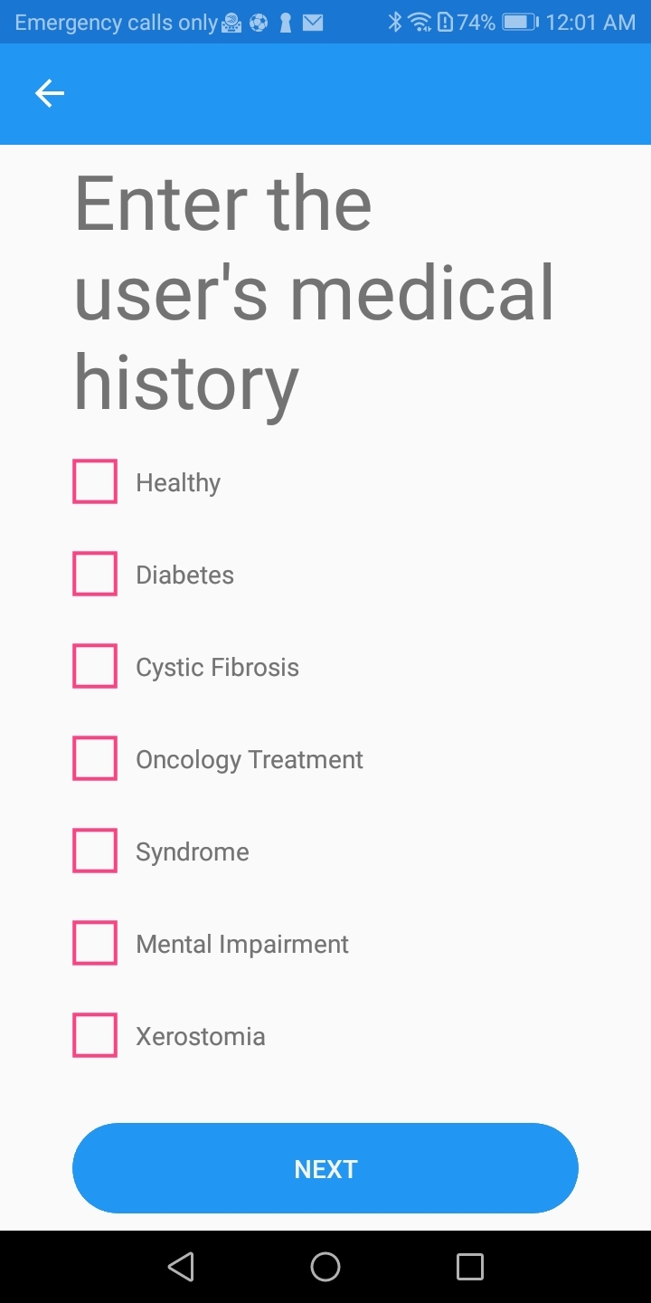Image resolution: width=651 pixels, height=1303 pixels.
Task: Tap the battery icon in status bar
Action: [x=520, y=23]
